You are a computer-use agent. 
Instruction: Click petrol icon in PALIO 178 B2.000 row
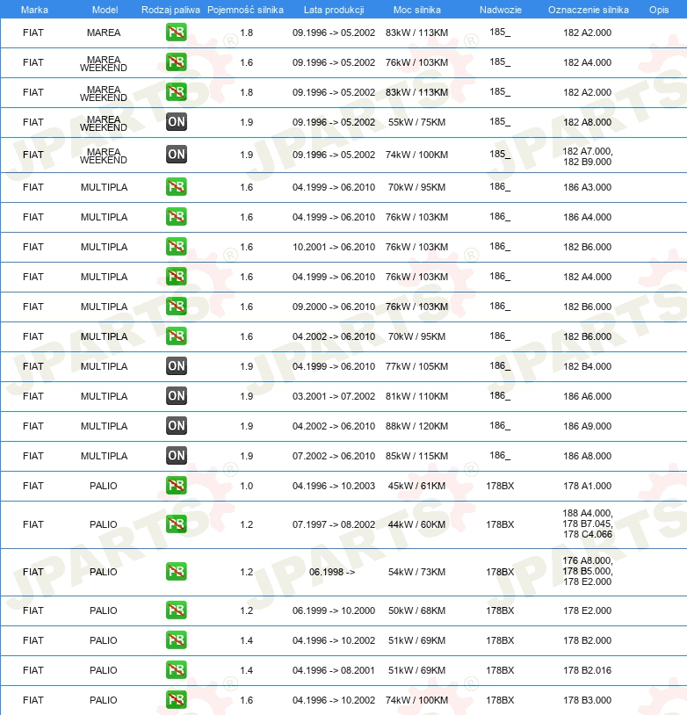(x=176, y=640)
